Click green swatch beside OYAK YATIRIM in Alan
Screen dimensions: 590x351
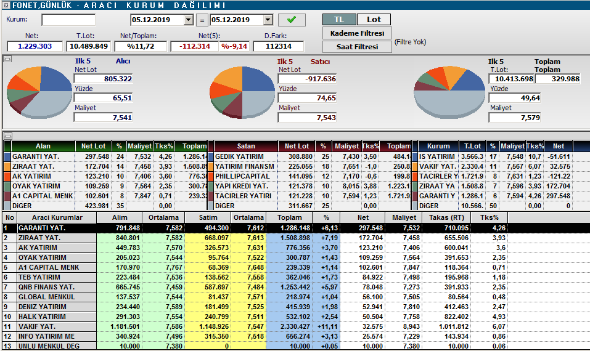coord(7,186)
